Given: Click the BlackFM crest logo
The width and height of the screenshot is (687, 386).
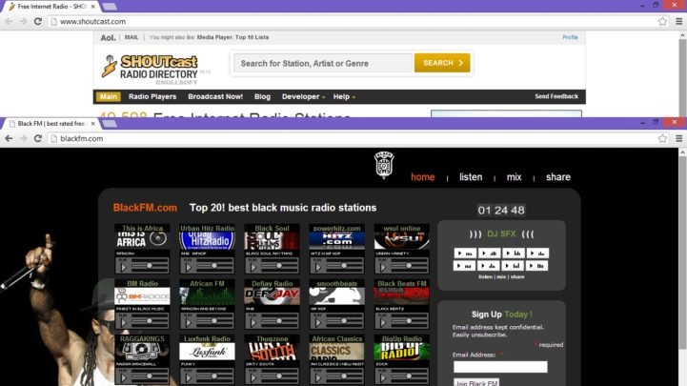Looking at the screenshot, I should point(384,165).
